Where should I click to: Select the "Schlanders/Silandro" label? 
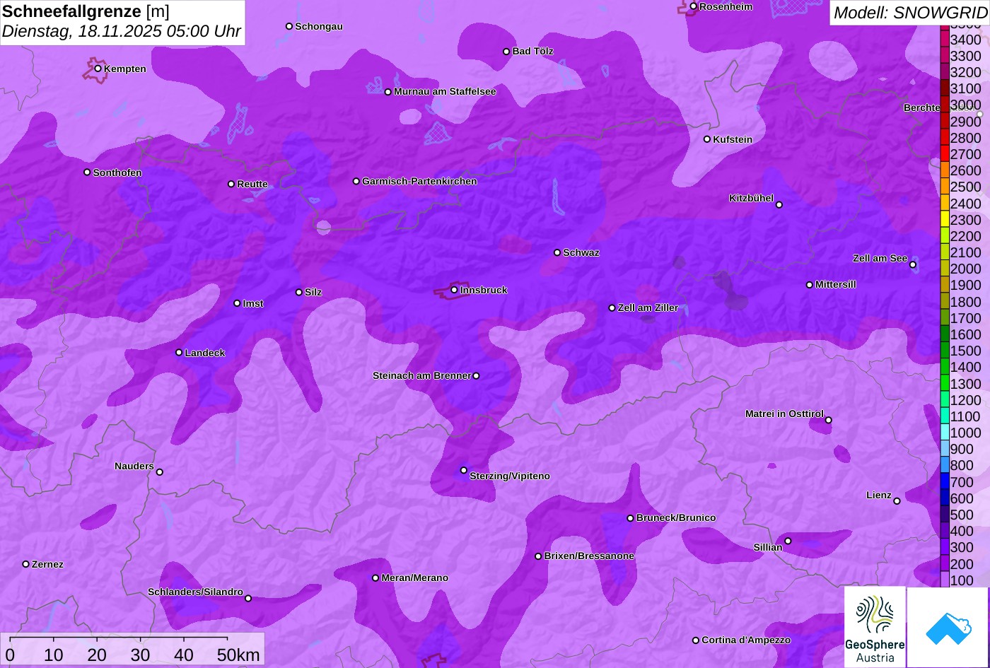(x=195, y=592)
